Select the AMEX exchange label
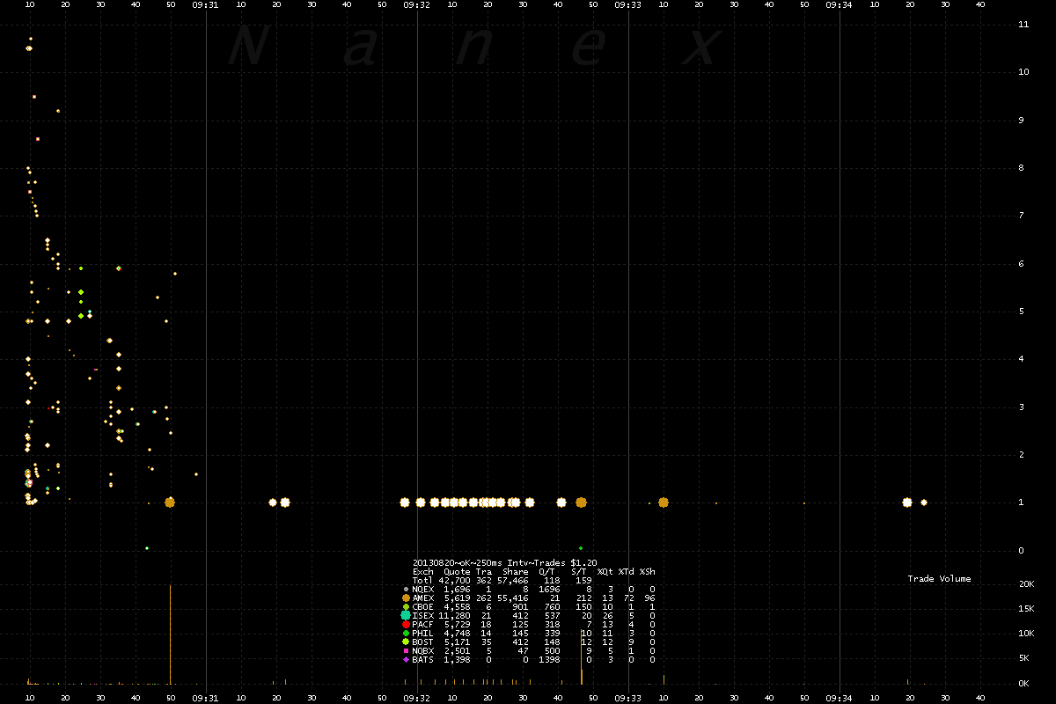 (x=423, y=598)
